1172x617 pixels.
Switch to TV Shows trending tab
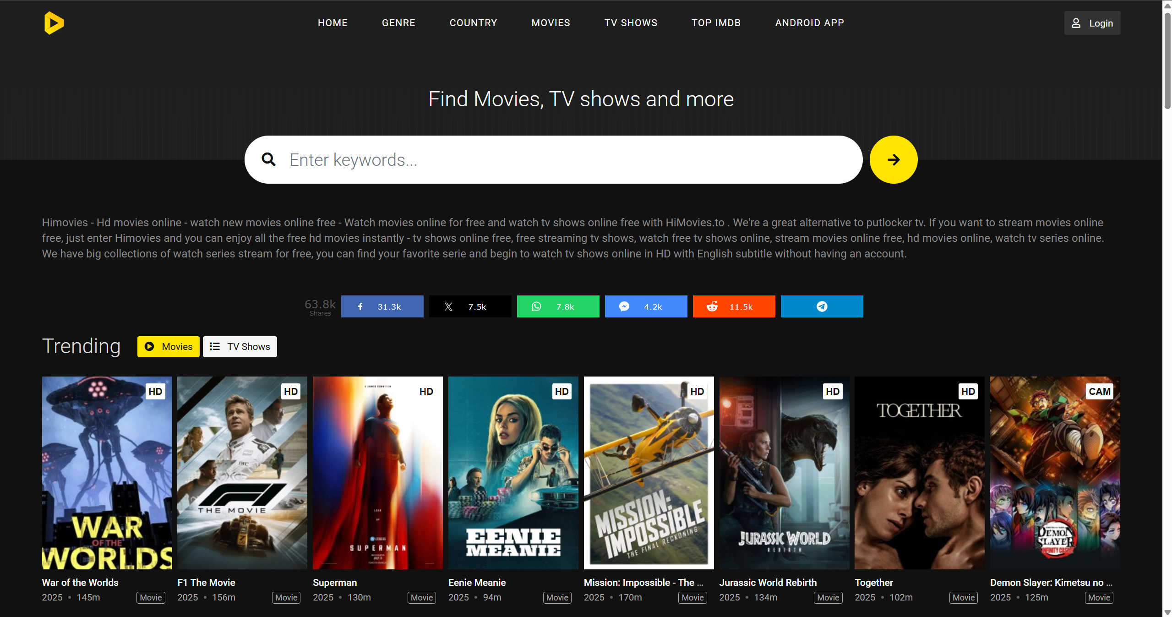point(240,347)
